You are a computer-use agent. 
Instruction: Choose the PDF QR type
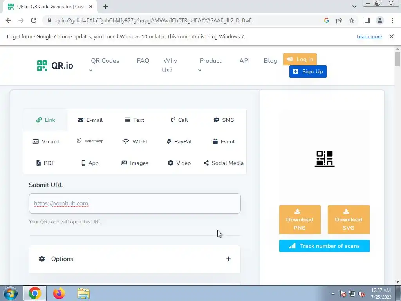[45, 163]
